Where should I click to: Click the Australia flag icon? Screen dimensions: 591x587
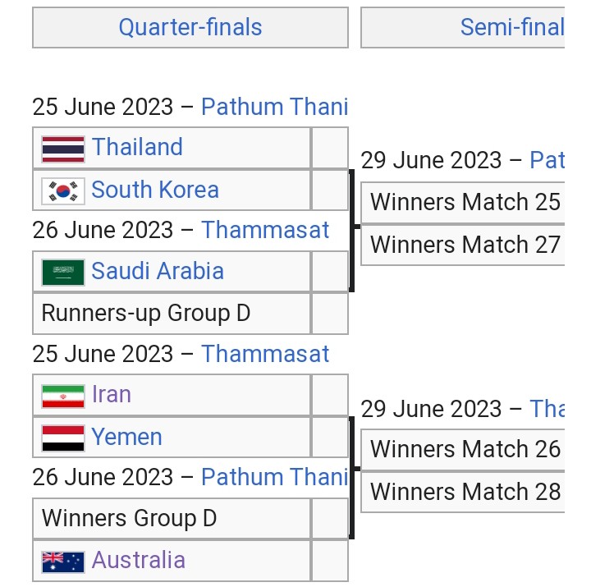tap(63, 562)
